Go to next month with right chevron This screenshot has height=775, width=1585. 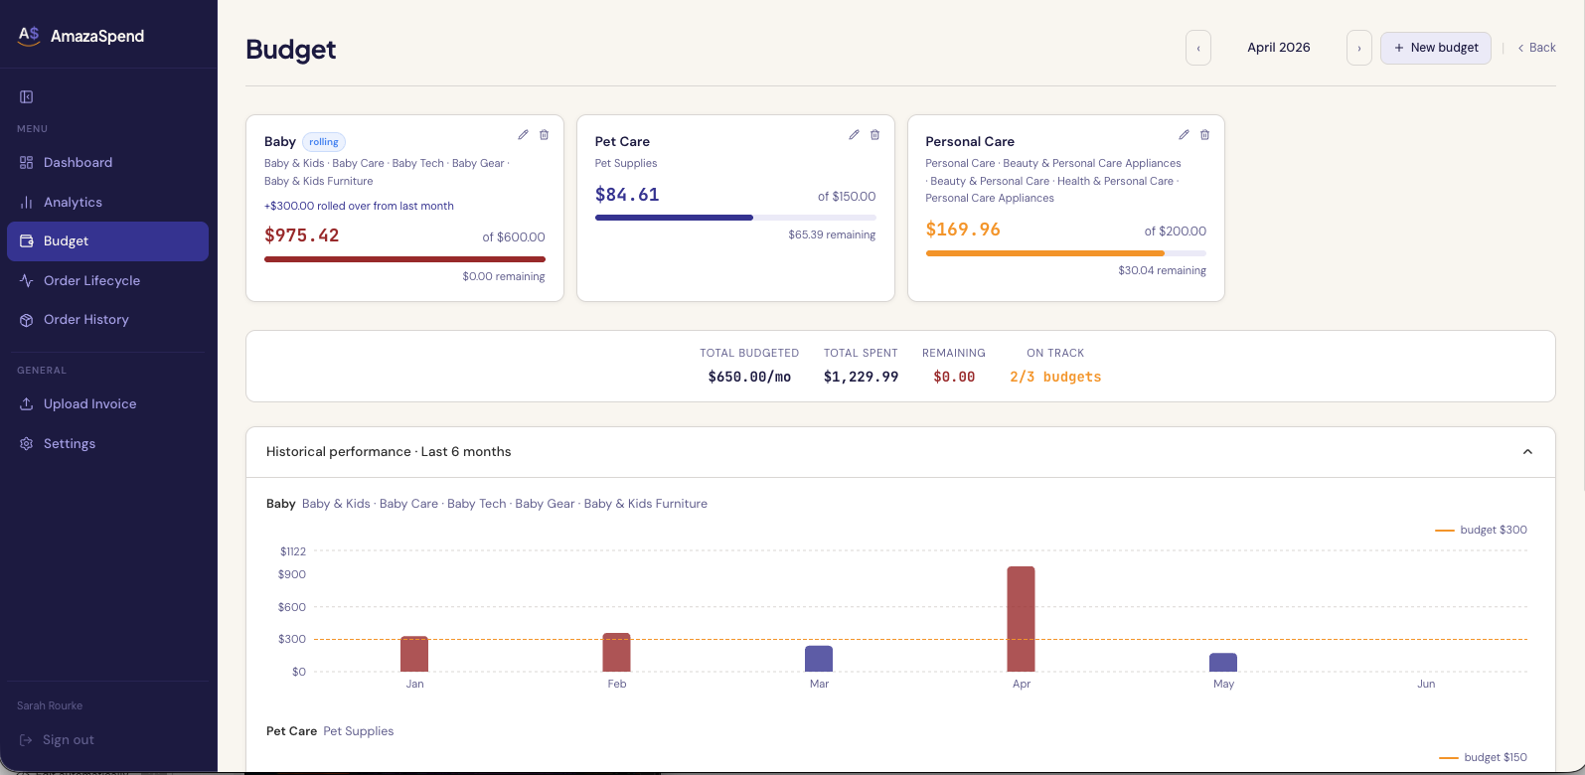click(1359, 48)
